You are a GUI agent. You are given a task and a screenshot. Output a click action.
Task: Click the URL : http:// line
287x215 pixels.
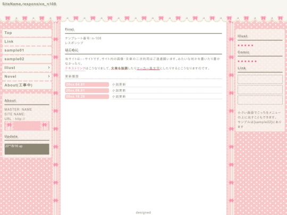click(15, 119)
